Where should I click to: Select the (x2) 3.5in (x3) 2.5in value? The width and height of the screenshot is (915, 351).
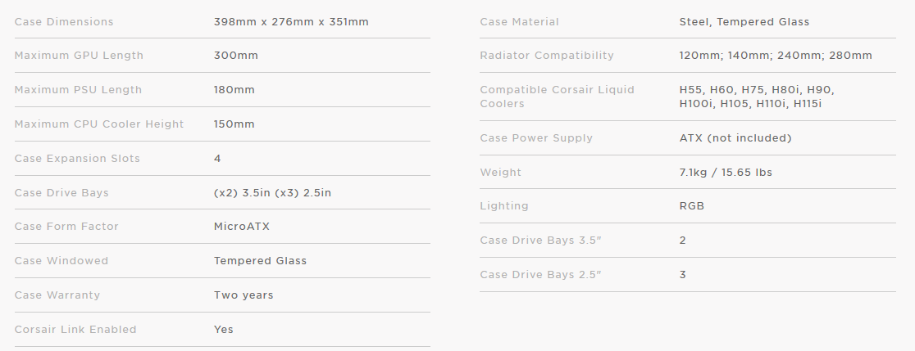pos(272,193)
